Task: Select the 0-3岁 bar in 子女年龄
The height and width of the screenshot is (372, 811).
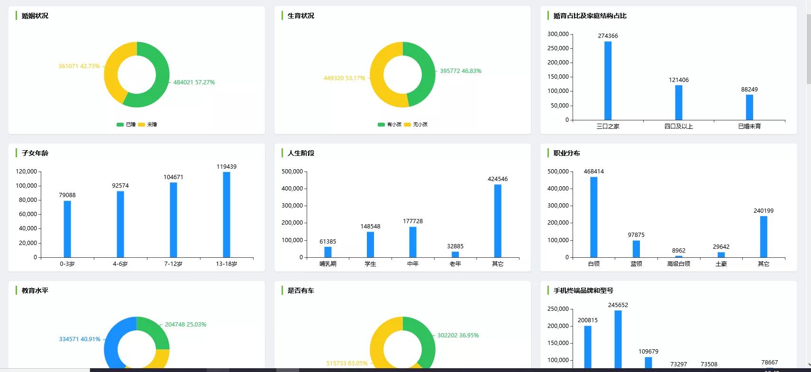Action: pyautogui.click(x=67, y=229)
